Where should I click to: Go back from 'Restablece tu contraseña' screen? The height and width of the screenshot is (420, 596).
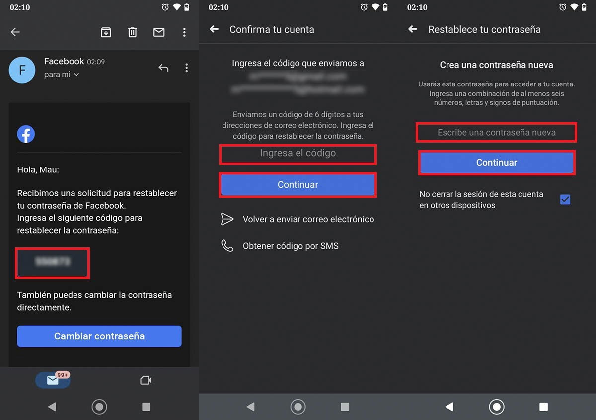point(412,29)
